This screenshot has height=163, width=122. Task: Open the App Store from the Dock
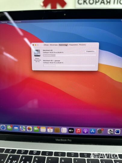tap(92, 131)
